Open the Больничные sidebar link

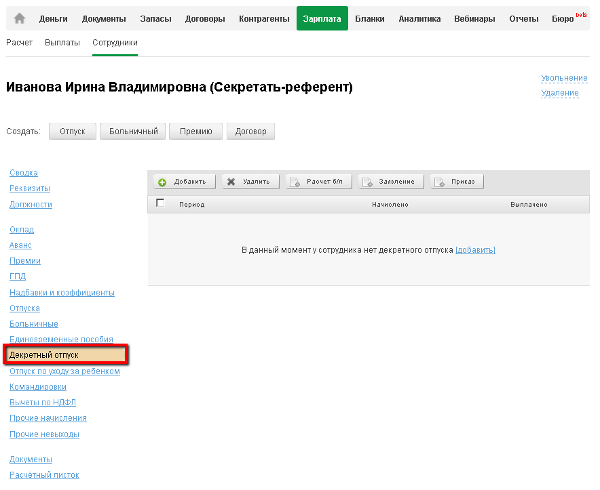click(34, 324)
